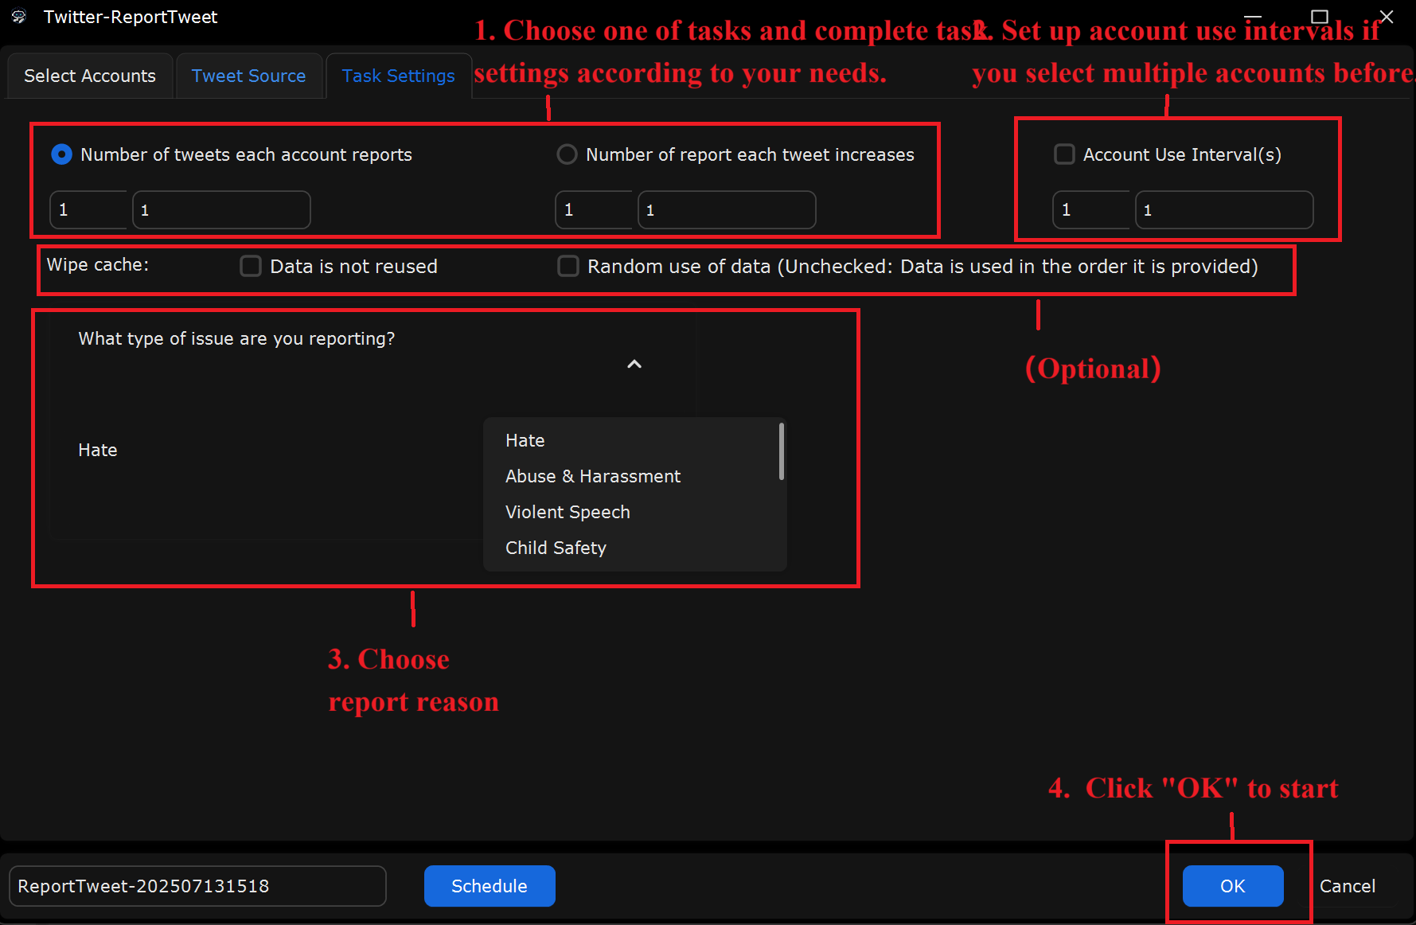Close the Twitter-ReportTweet window
This screenshot has width=1416, height=925.
pos(1387,17)
